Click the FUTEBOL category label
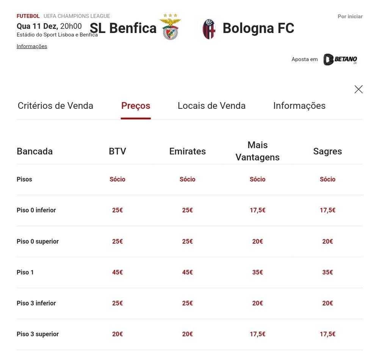 point(28,16)
